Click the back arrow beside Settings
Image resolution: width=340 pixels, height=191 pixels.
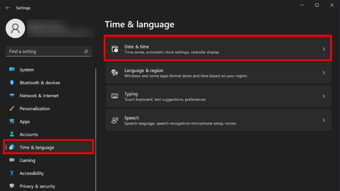[x=8, y=8]
